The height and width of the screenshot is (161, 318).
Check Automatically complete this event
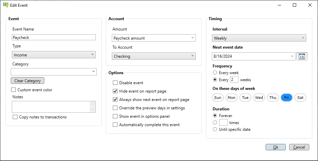(115, 125)
